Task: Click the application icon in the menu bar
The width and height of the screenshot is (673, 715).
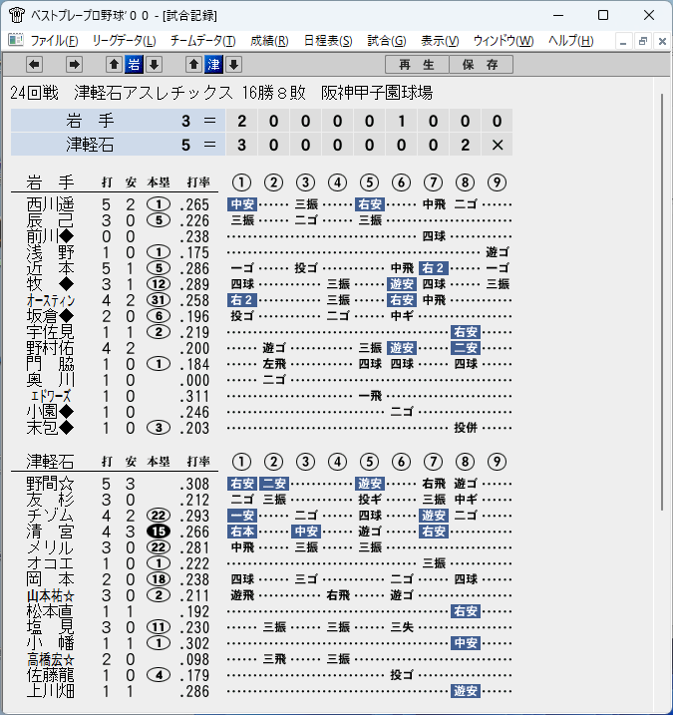Action: tap(16, 40)
